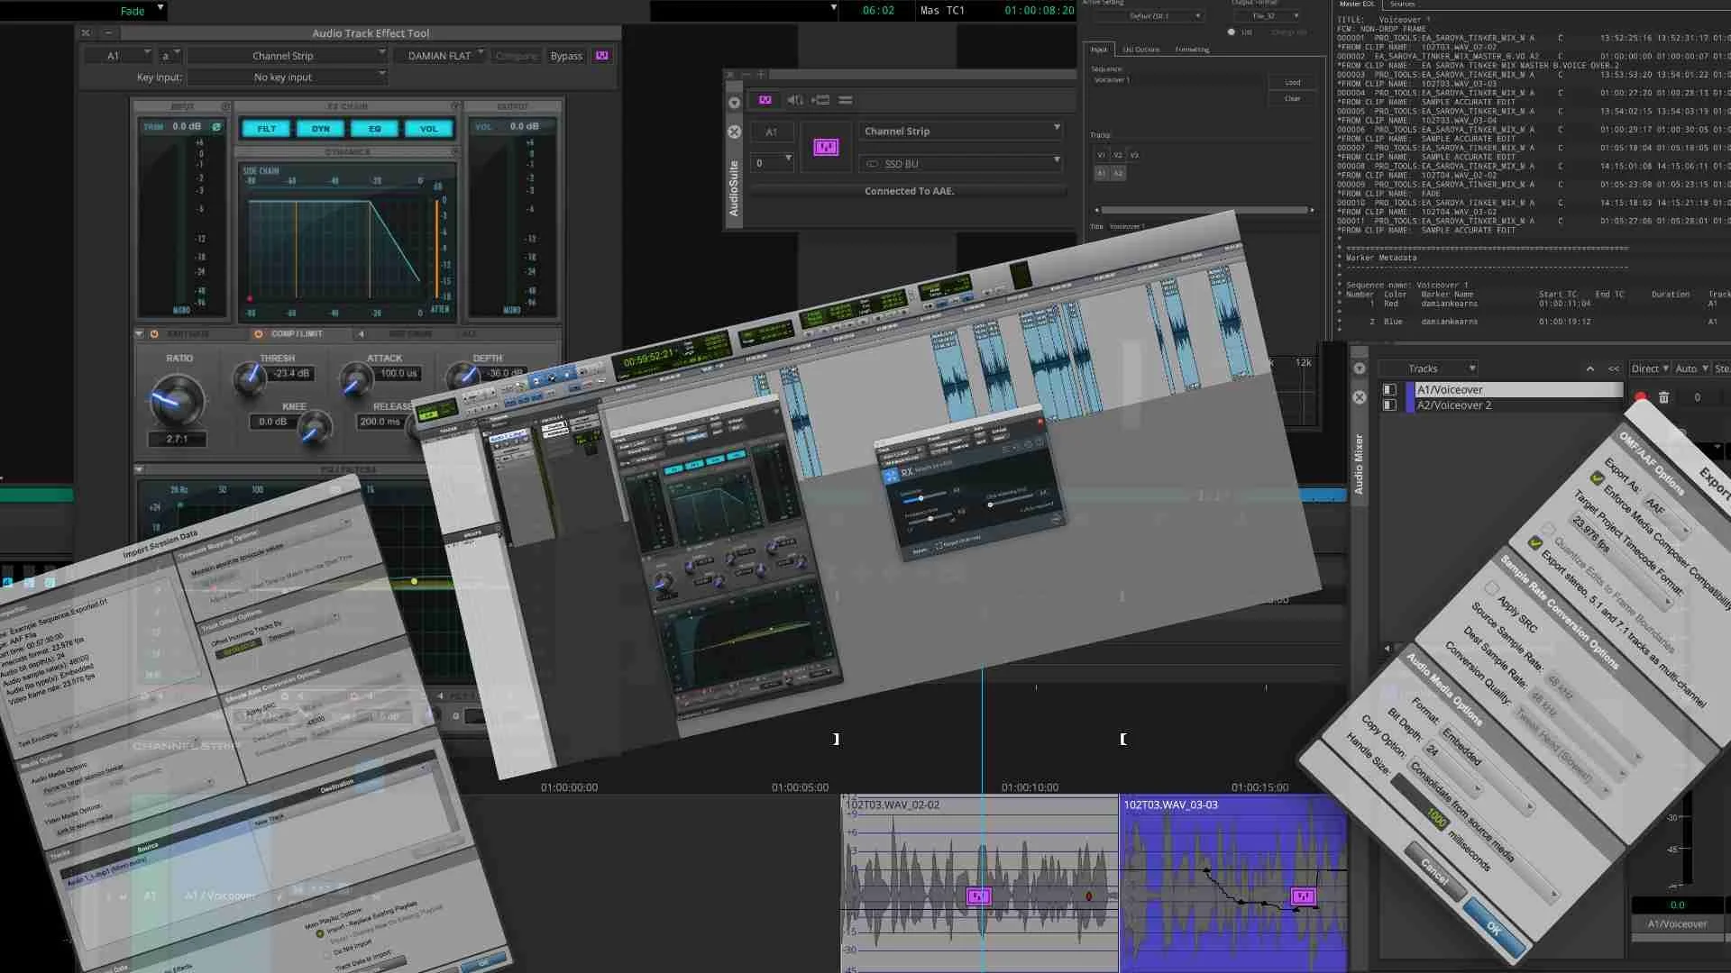Click Bypass button

566,56
